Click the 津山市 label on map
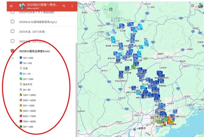The image size is (204, 137). pos(169,57)
